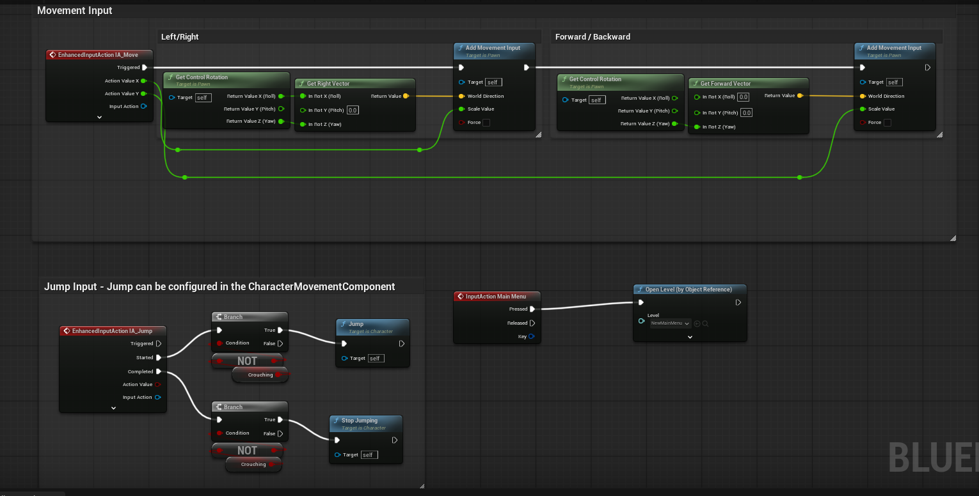This screenshot has height=496, width=979.
Task: Click the Action Value Y pin on IA_Move
Action: point(143,94)
